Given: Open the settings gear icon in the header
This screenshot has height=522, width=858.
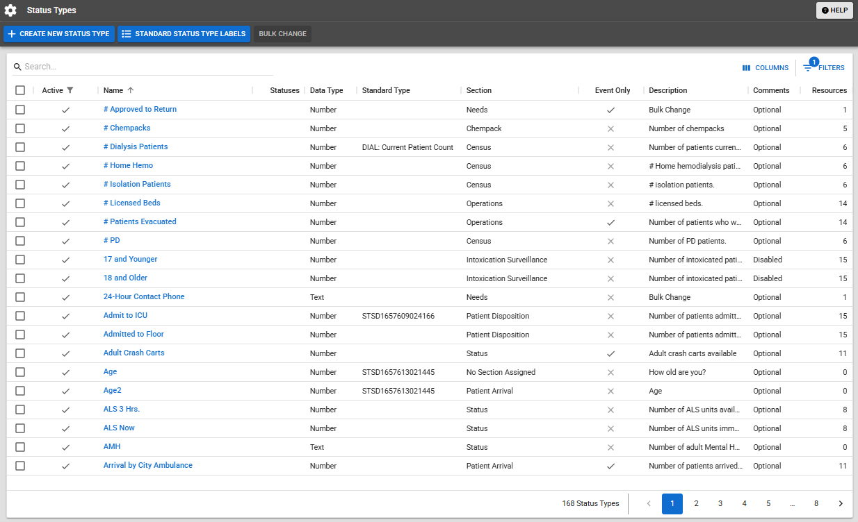Looking at the screenshot, I should point(9,10).
